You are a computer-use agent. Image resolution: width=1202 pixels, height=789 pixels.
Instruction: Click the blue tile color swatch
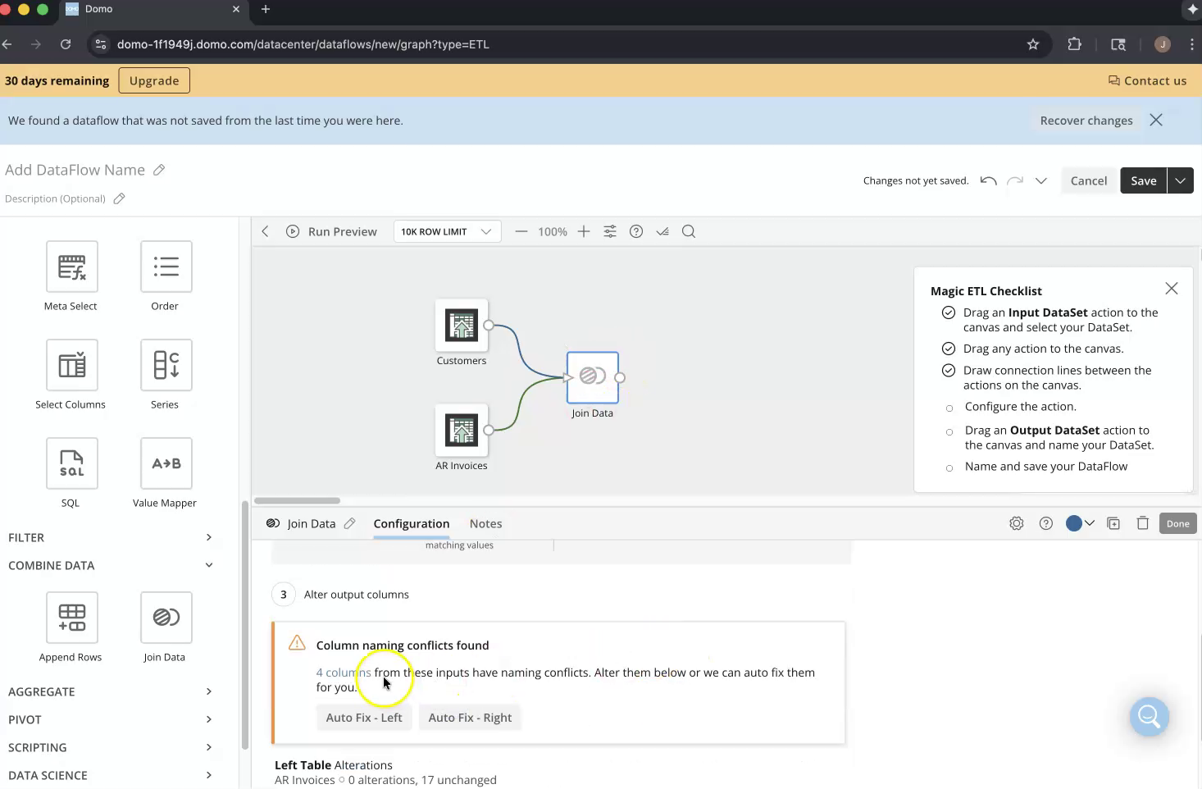click(1074, 523)
